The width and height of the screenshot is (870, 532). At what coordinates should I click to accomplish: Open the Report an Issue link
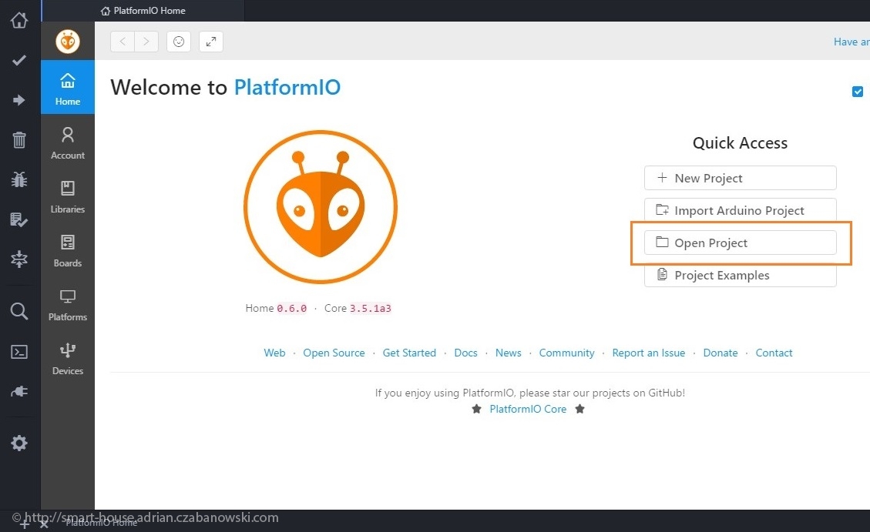[x=649, y=353]
